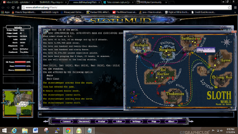238x134 pixels.
Task: Open the browser home page
Action: [18, 7]
